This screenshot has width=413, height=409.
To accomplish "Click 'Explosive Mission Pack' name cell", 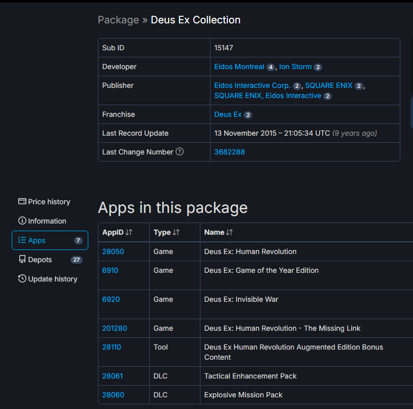I will 243,395.
